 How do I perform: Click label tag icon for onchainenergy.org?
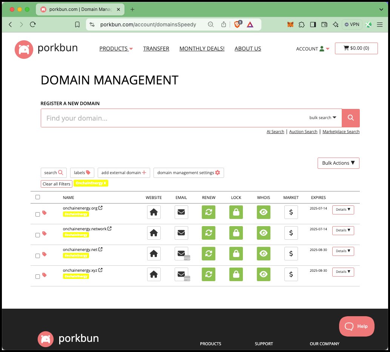[45, 213]
